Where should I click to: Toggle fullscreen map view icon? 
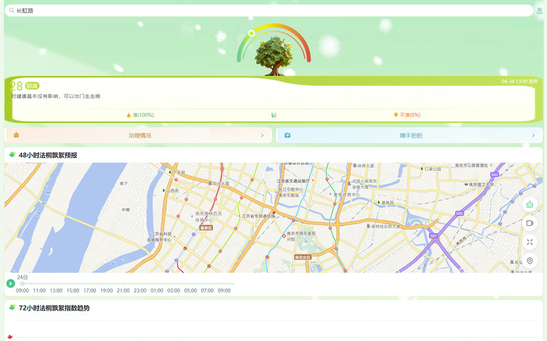point(530,242)
